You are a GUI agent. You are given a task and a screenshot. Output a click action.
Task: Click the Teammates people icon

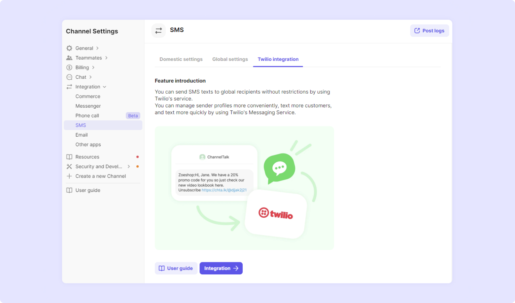[x=69, y=58]
